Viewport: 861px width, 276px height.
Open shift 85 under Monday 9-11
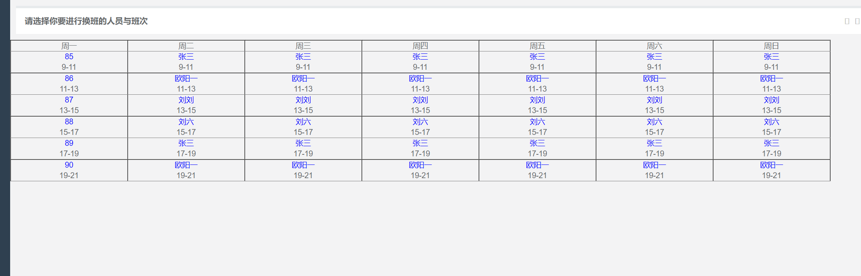(69, 57)
